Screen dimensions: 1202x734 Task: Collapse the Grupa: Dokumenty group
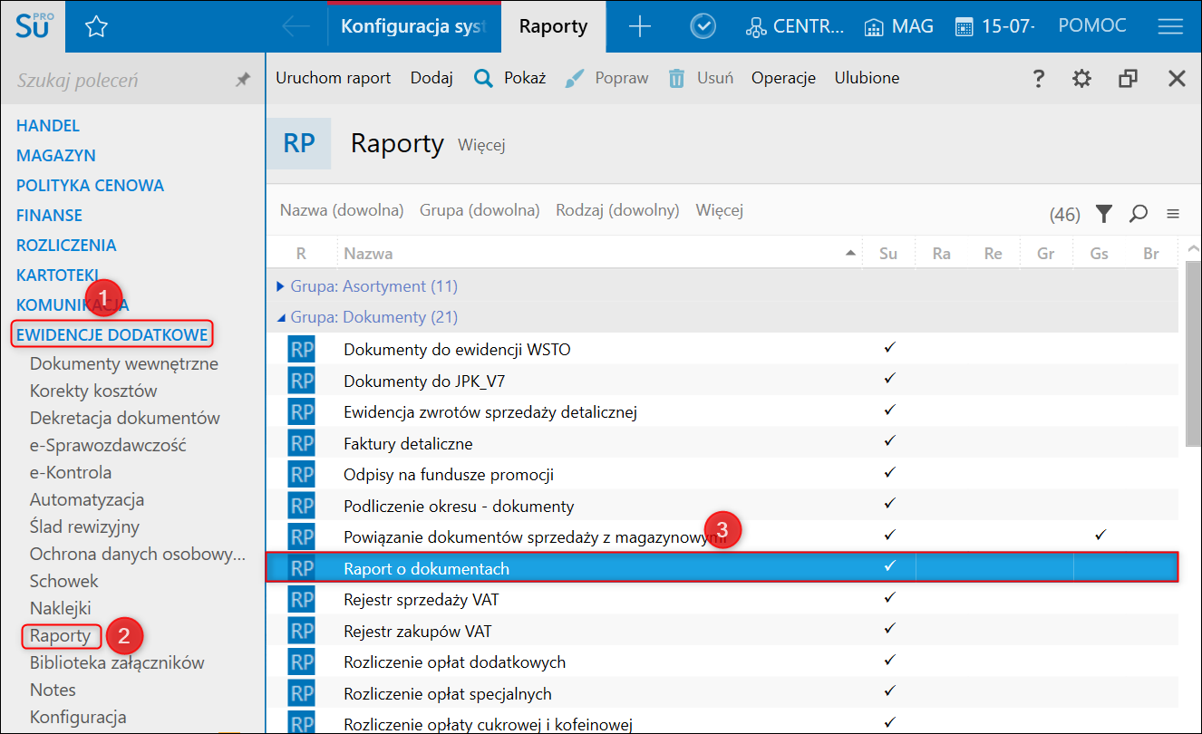click(x=280, y=317)
